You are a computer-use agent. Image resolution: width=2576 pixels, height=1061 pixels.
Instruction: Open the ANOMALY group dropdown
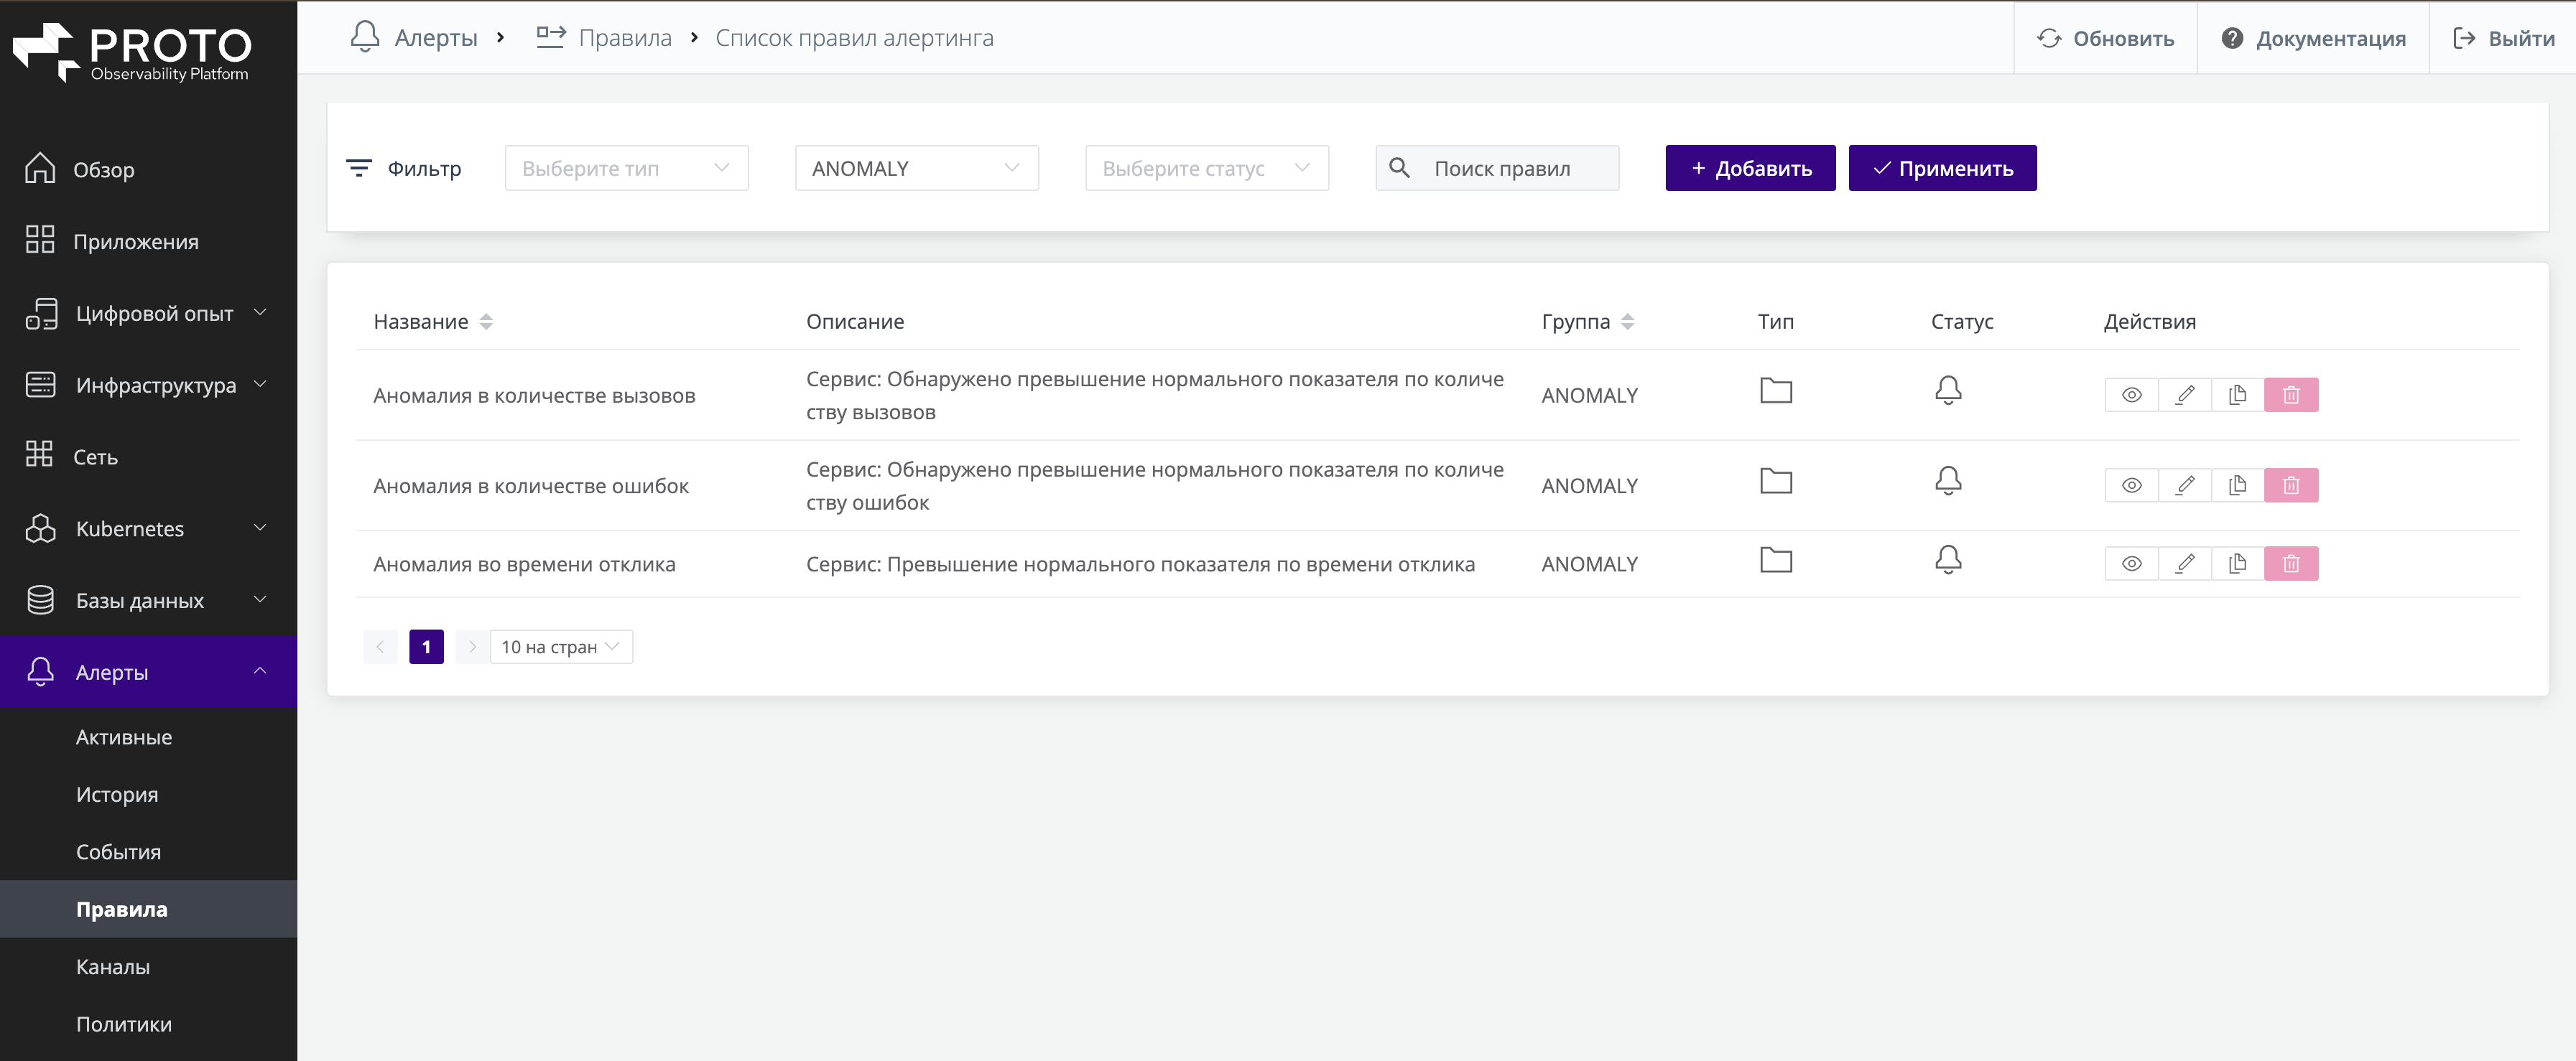[917, 168]
